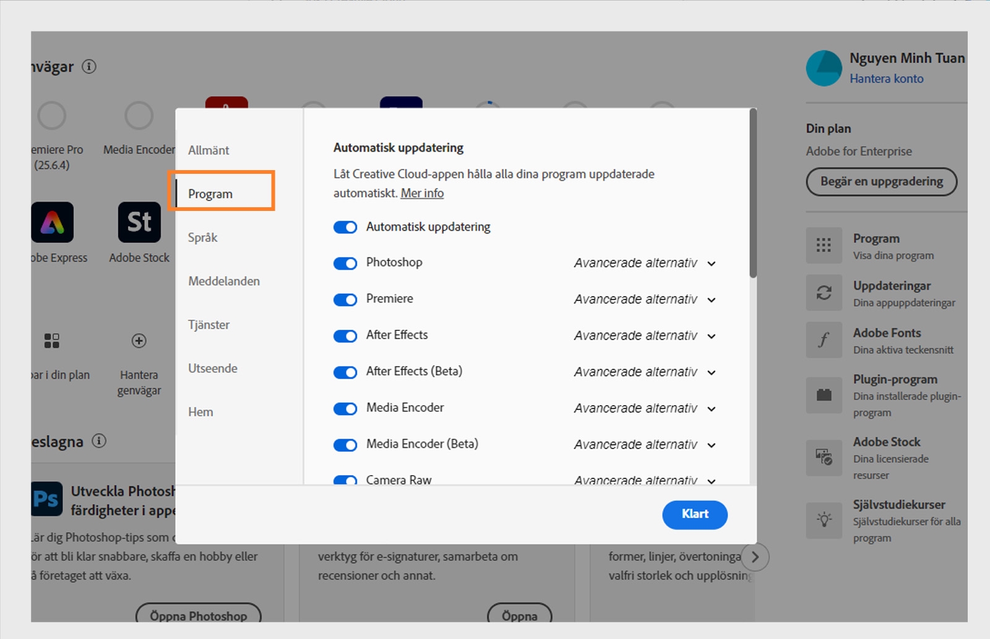Open Adobe Fonts panel
The width and height of the screenshot is (990, 639).
click(x=886, y=340)
